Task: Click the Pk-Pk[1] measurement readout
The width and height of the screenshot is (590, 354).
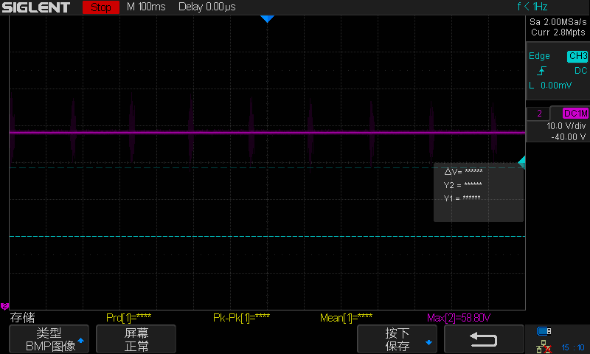Action: click(241, 318)
